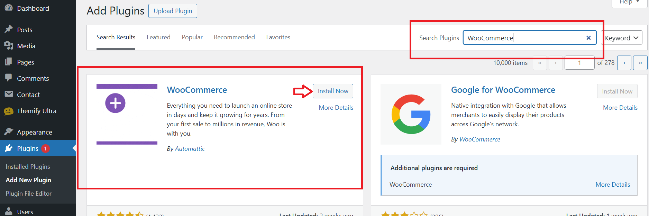Image resolution: width=649 pixels, height=216 pixels.
Task: Open the Automattic author link
Action: (190, 148)
